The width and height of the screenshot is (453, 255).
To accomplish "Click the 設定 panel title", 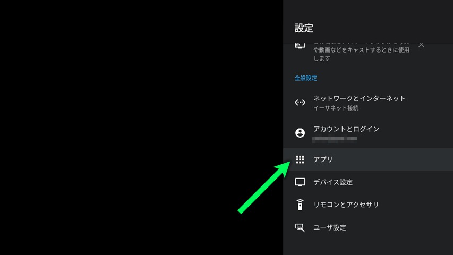I will pos(304,28).
